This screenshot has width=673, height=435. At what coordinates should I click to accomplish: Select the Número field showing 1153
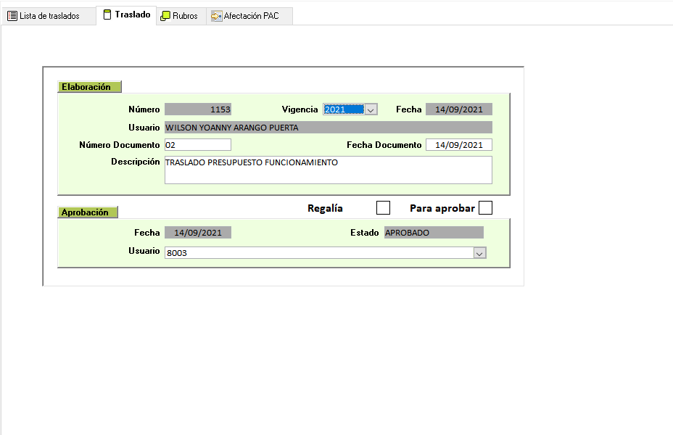[198, 109]
